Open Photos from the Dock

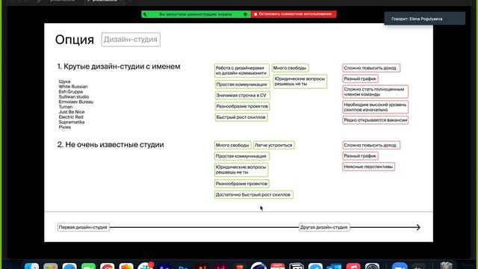coord(126,266)
